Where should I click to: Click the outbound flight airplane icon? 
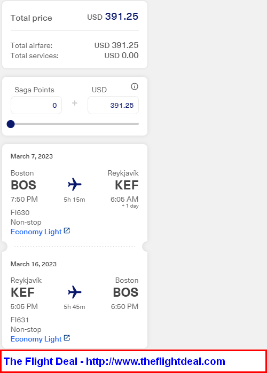coord(74,184)
